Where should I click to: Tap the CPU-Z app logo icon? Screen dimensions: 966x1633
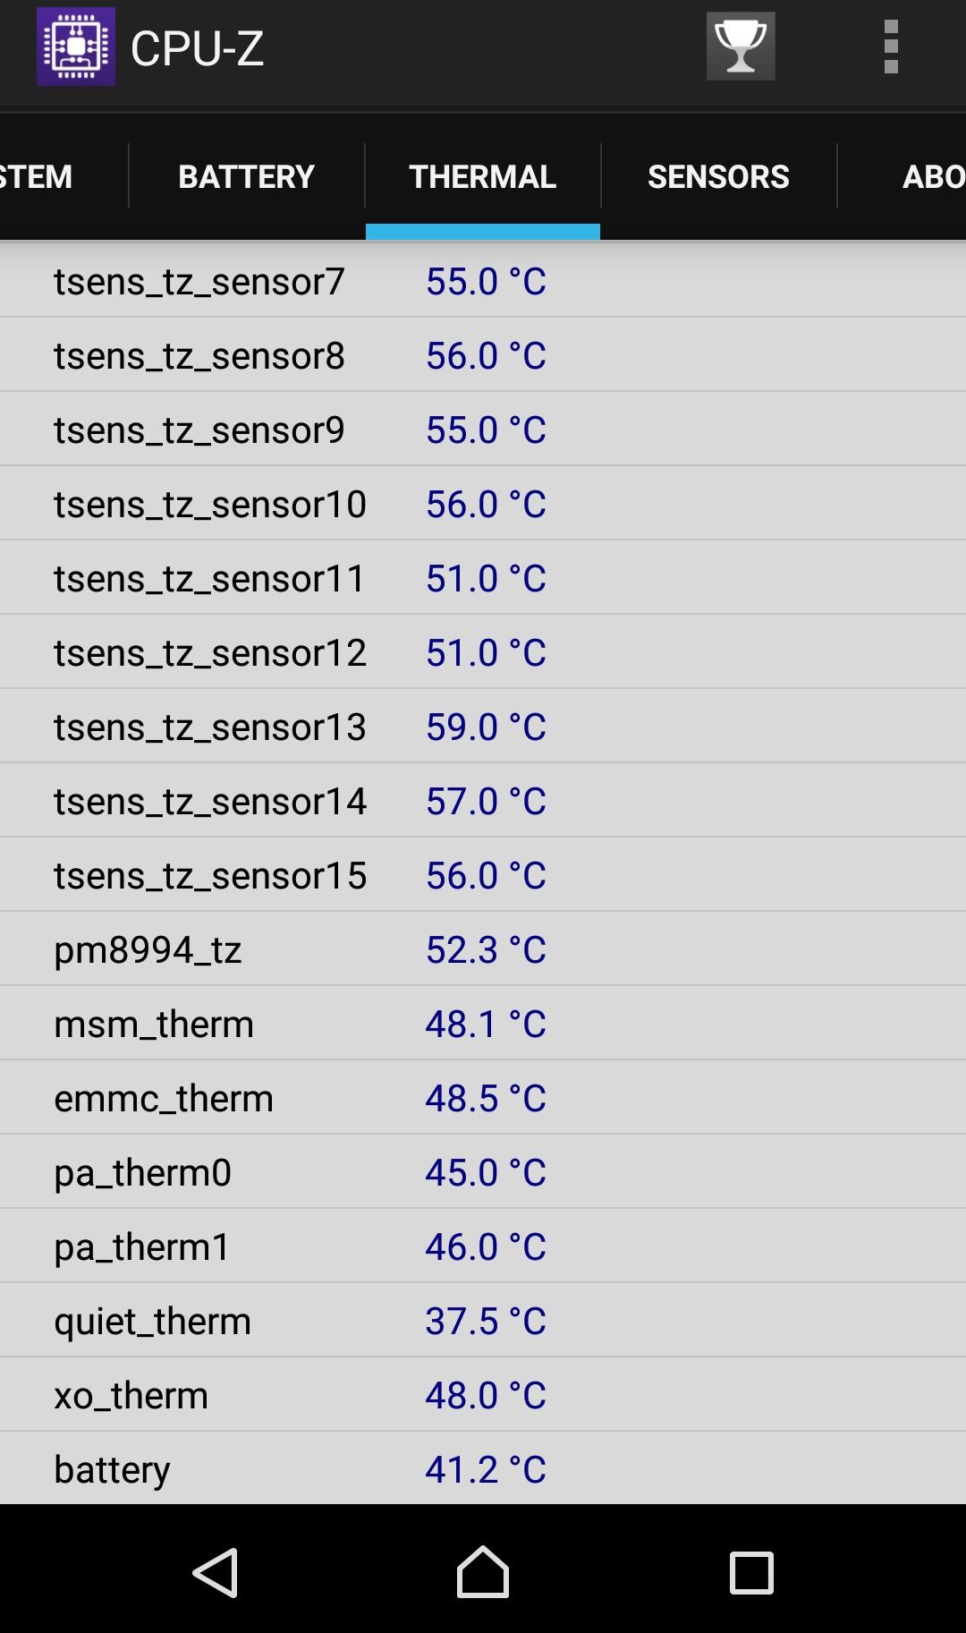76,47
